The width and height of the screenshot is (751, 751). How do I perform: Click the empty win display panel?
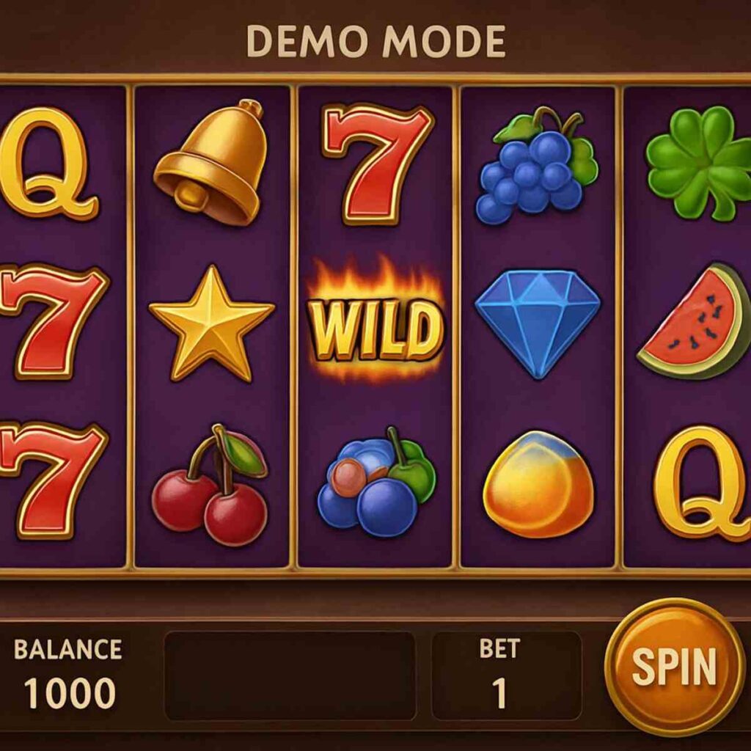(x=290, y=675)
